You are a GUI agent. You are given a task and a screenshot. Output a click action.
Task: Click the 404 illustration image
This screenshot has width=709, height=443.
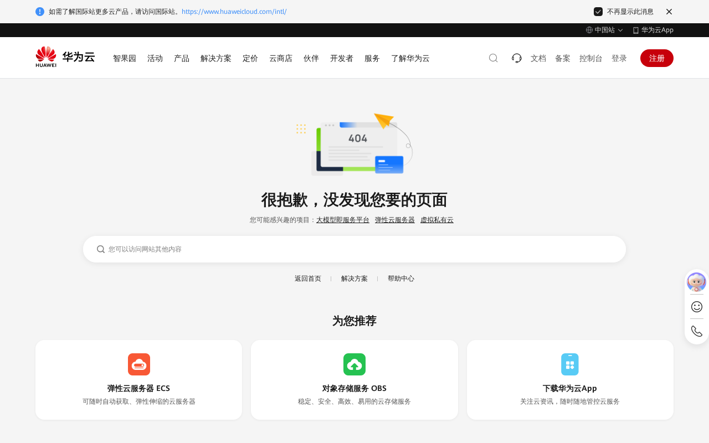(x=354, y=145)
